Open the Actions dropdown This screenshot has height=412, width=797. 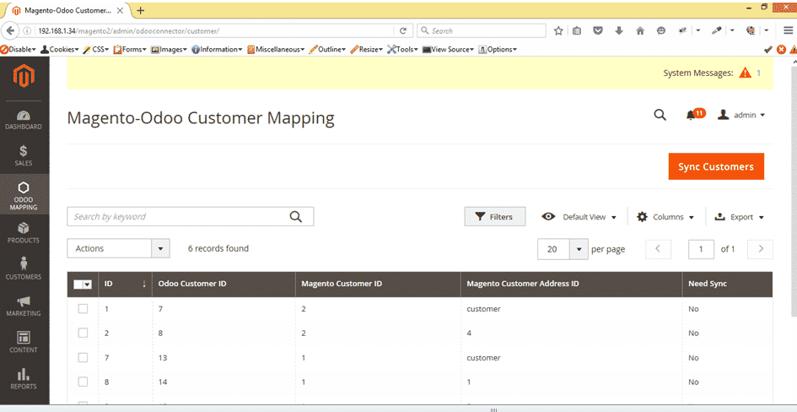[118, 248]
